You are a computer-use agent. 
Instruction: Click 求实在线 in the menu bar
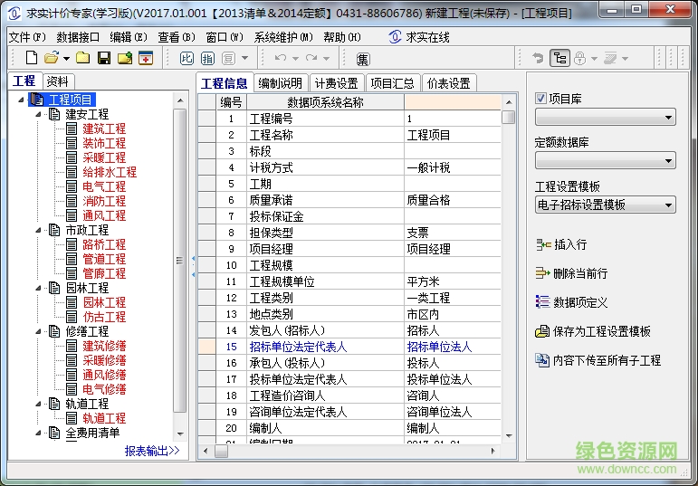(x=417, y=37)
